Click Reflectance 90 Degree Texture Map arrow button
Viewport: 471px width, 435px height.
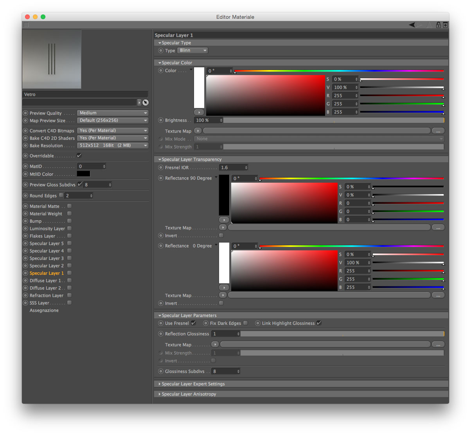pos(223,227)
